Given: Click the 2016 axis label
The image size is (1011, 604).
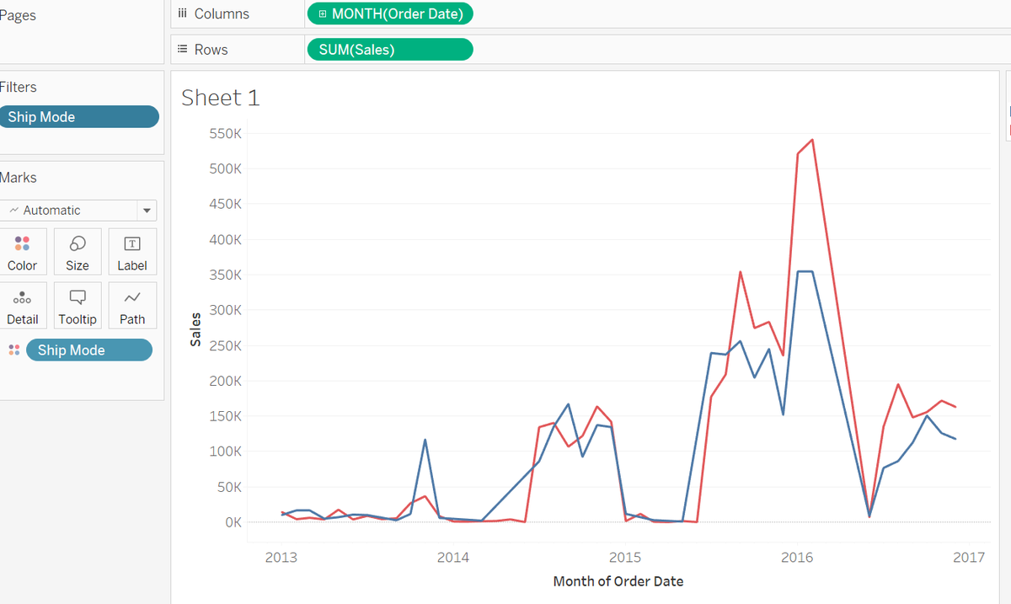Looking at the screenshot, I should pos(797,557).
